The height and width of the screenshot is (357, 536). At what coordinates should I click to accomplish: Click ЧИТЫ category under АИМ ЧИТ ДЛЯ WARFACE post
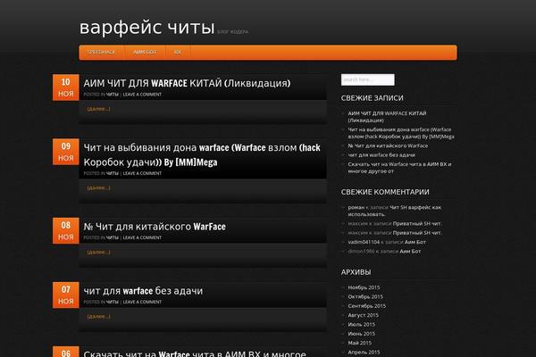(113, 95)
